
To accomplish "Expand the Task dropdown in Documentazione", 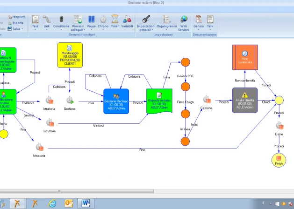I will click(210, 29).
